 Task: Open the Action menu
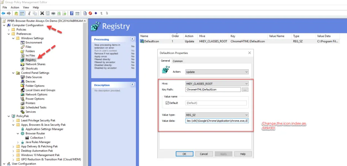15,7
